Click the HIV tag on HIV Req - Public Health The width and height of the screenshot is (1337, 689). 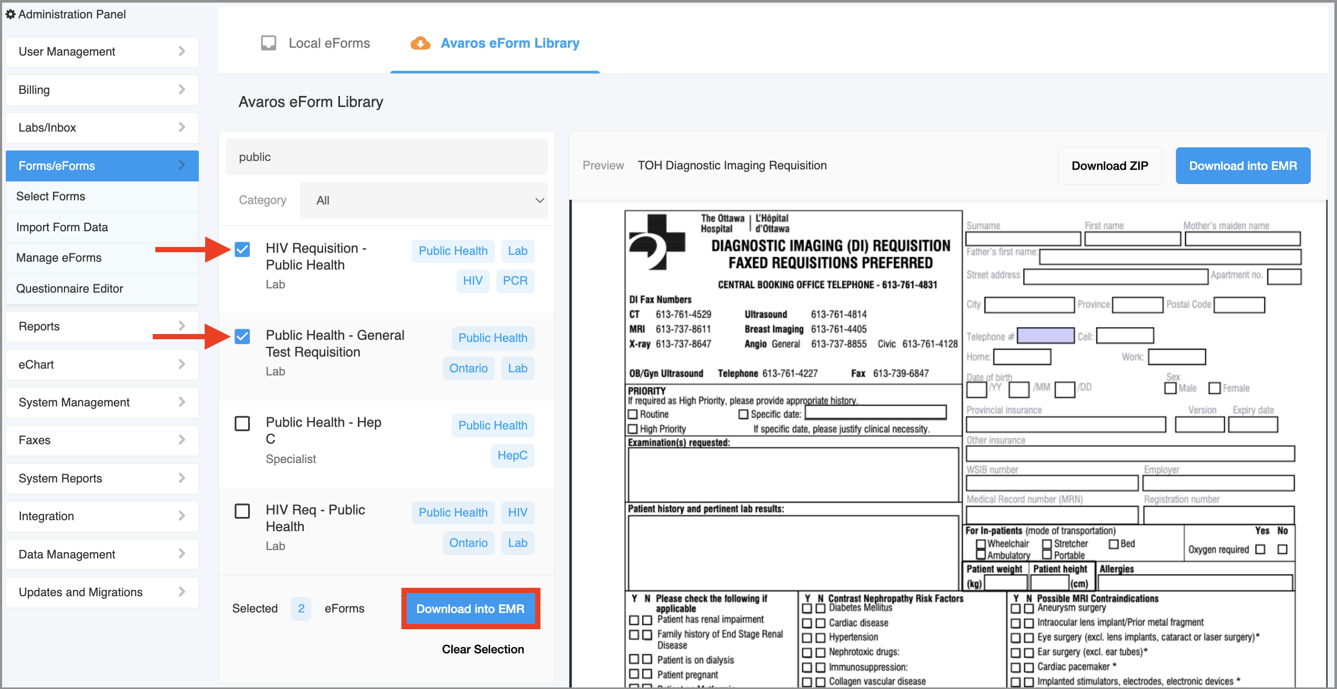point(517,512)
